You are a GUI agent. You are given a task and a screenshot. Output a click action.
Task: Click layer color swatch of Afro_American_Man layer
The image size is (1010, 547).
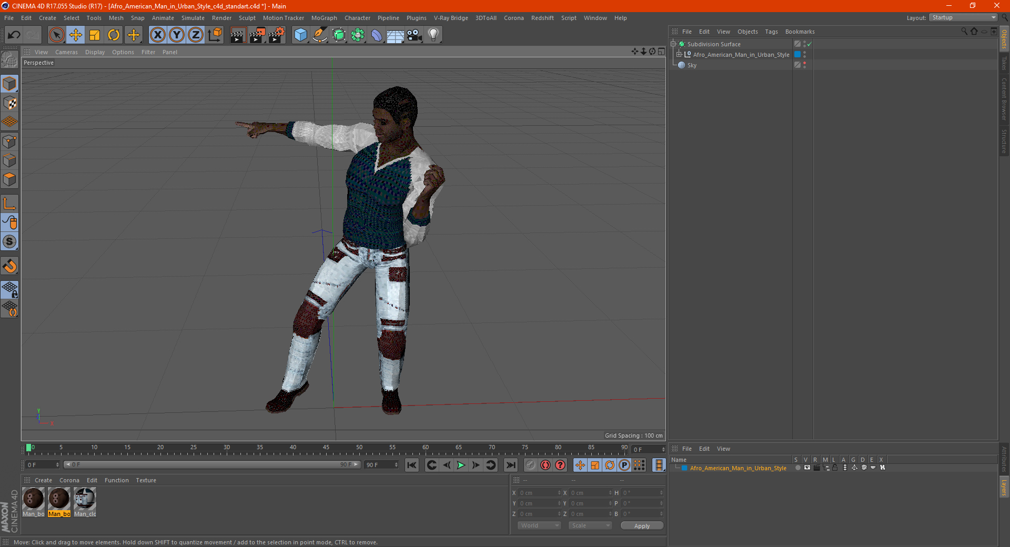(x=684, y=468)
